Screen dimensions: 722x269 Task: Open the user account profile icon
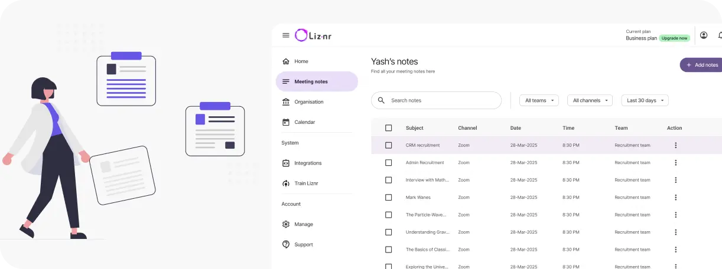click(704, 35)
